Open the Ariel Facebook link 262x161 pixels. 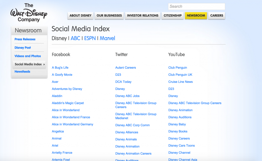55,146
